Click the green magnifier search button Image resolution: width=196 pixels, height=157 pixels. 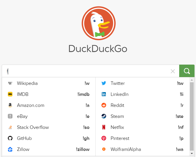pos(187,71)
